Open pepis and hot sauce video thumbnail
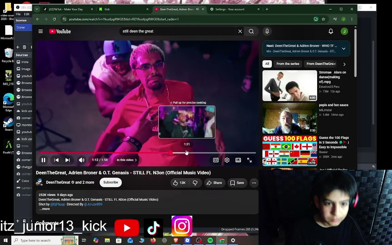This screenshot has height=245, width=392. pos(290,118)
